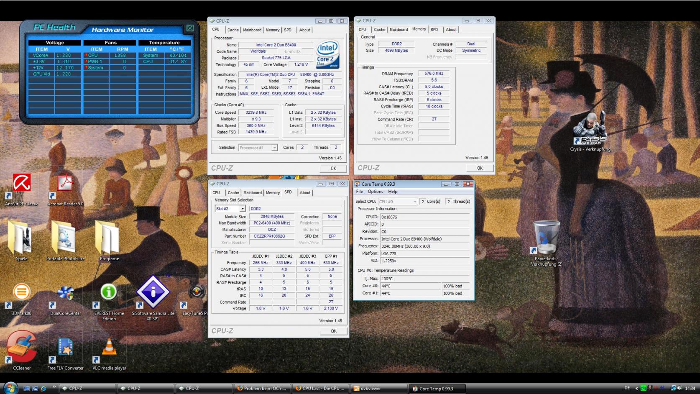Click OK in the Memory CPU-Z window
This screenshot has width=700, height=394.
coord(480,168)
